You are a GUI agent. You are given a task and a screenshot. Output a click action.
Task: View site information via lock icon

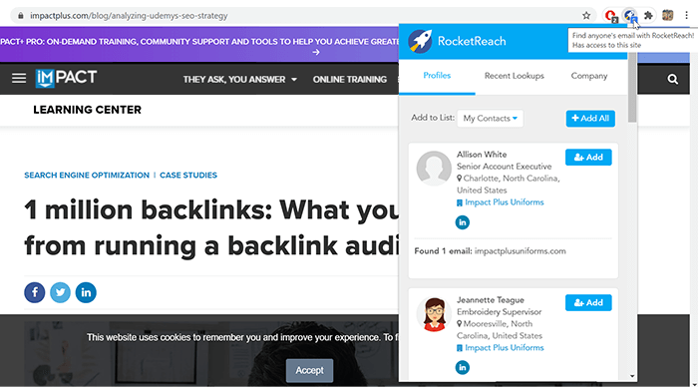click(x=21, y=16)
